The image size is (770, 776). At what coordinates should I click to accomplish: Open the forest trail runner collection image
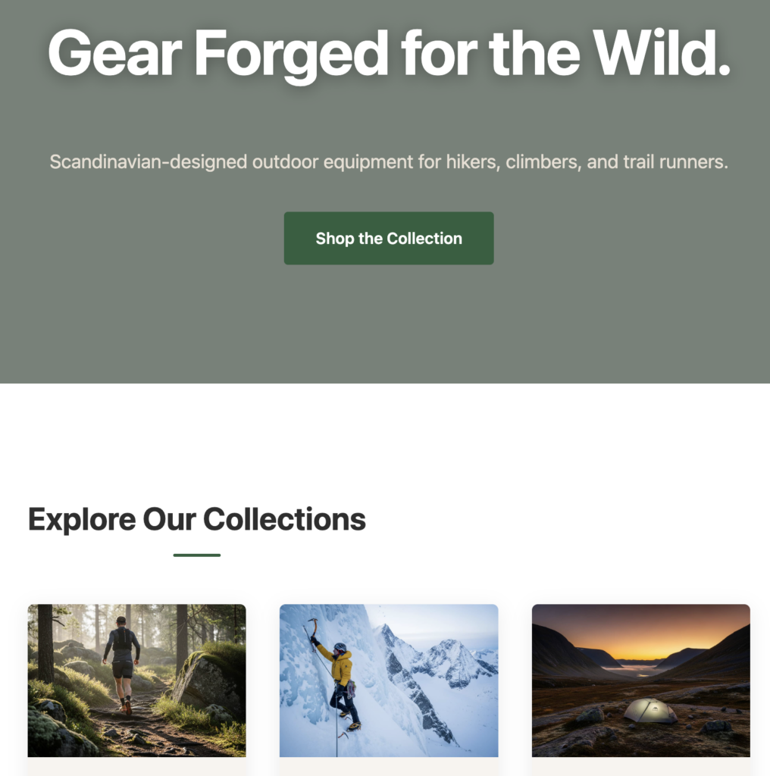coord(136,681)
